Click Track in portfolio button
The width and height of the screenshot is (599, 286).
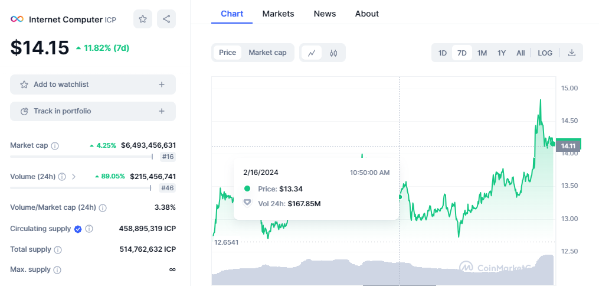93,111
